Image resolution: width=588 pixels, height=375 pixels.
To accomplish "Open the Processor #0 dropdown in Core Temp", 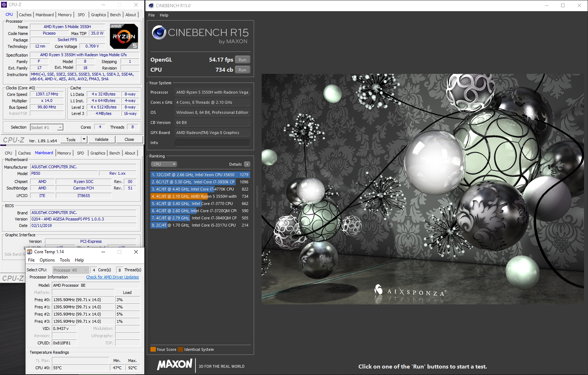I will [71, 270].
